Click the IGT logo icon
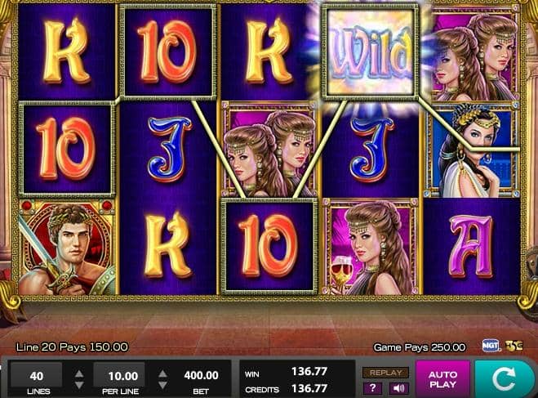The height and width of the screenshot is (398, 538). [491, 345]
